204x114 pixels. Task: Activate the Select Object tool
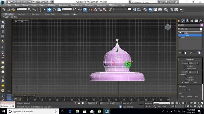(x=29, y=9)
